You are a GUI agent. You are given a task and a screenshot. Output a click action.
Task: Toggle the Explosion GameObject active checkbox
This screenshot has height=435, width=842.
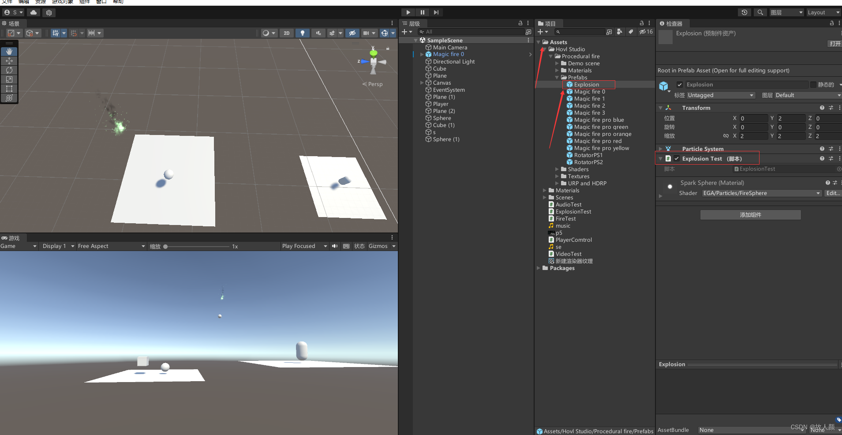point(680,85)
